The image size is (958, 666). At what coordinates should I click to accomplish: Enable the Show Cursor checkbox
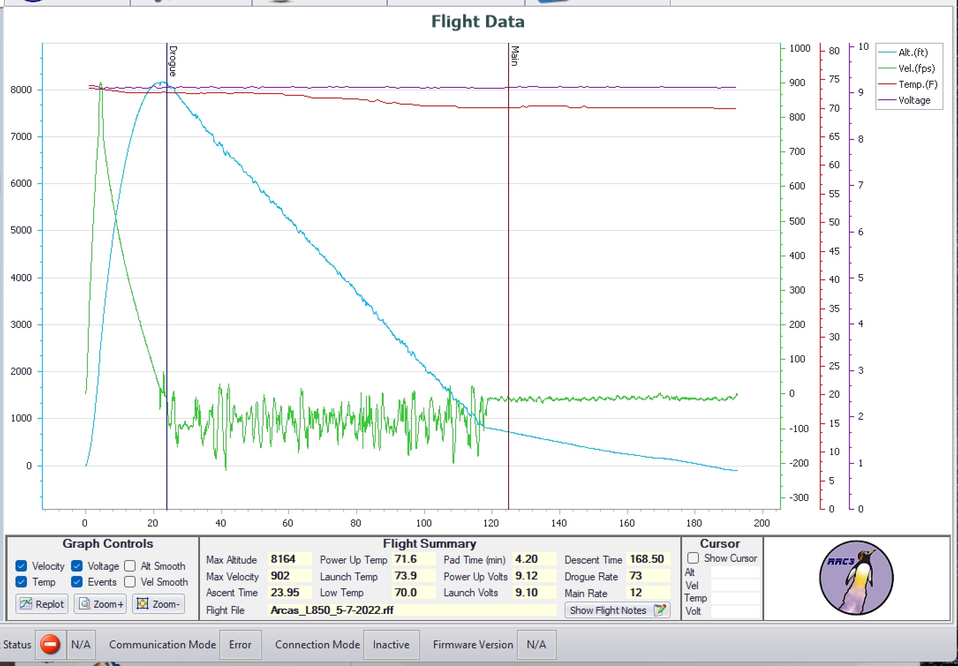click(x=693, y=558)
